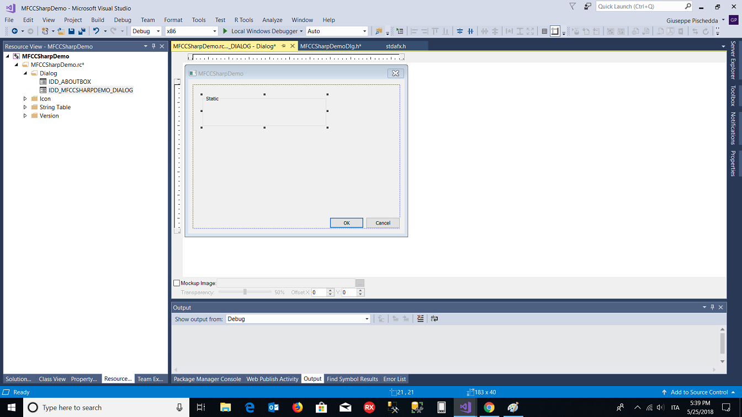
Task: Switch to the Class View tab
Action: coord(52,379)
